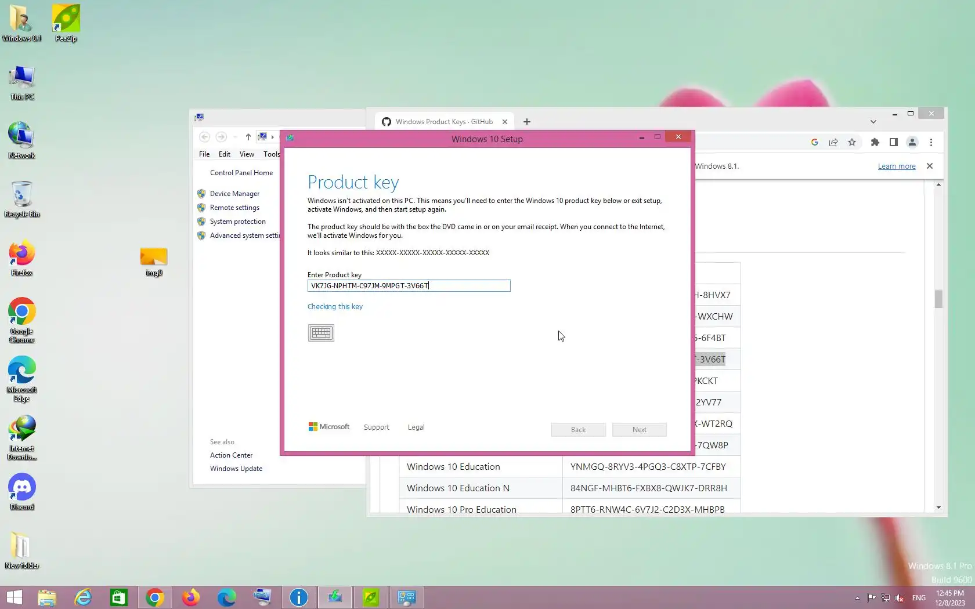This screenshot has height=609, width=975.
Task: Open Chrome's Extensions puzzle icon
Action: coord(875,142)
